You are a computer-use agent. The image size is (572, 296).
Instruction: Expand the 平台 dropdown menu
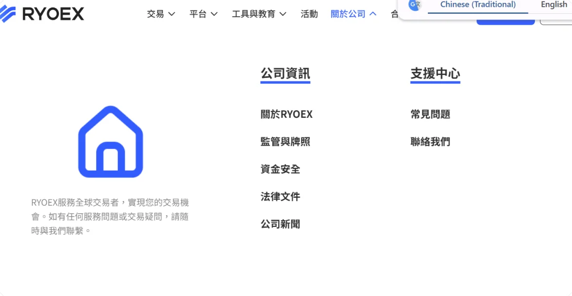click(x=203, y=14)
